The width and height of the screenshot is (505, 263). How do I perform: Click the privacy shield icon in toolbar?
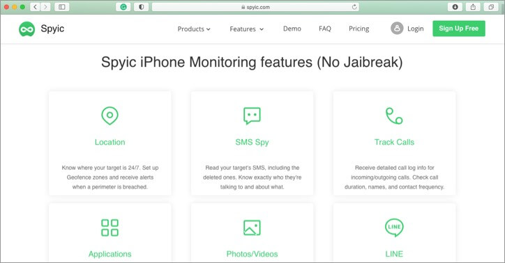click(141, 7)
